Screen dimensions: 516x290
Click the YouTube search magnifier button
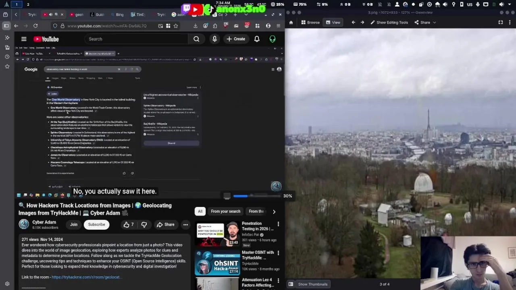pos(196,39)
